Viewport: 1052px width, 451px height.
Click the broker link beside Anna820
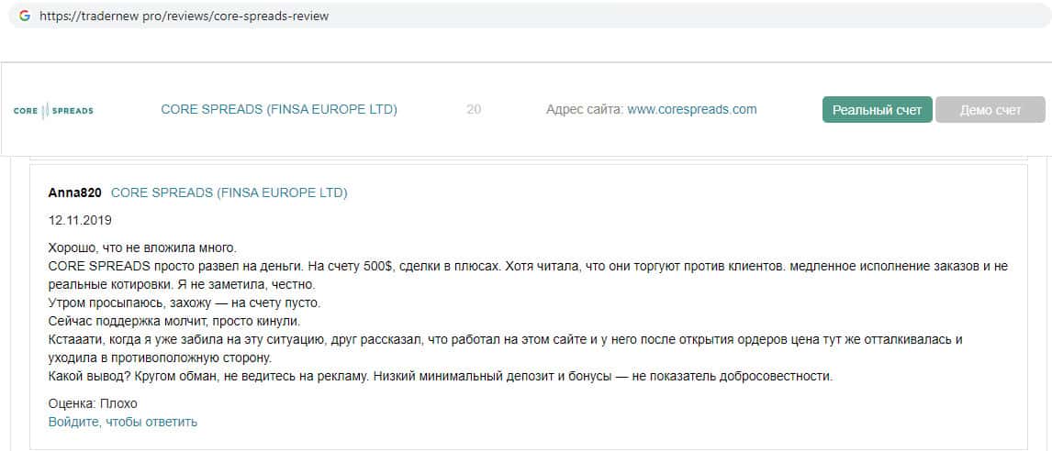tap(229, 192)
